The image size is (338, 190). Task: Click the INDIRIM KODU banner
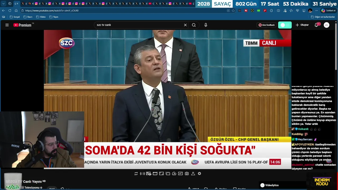pyautogui.click(x=322, y=182)
